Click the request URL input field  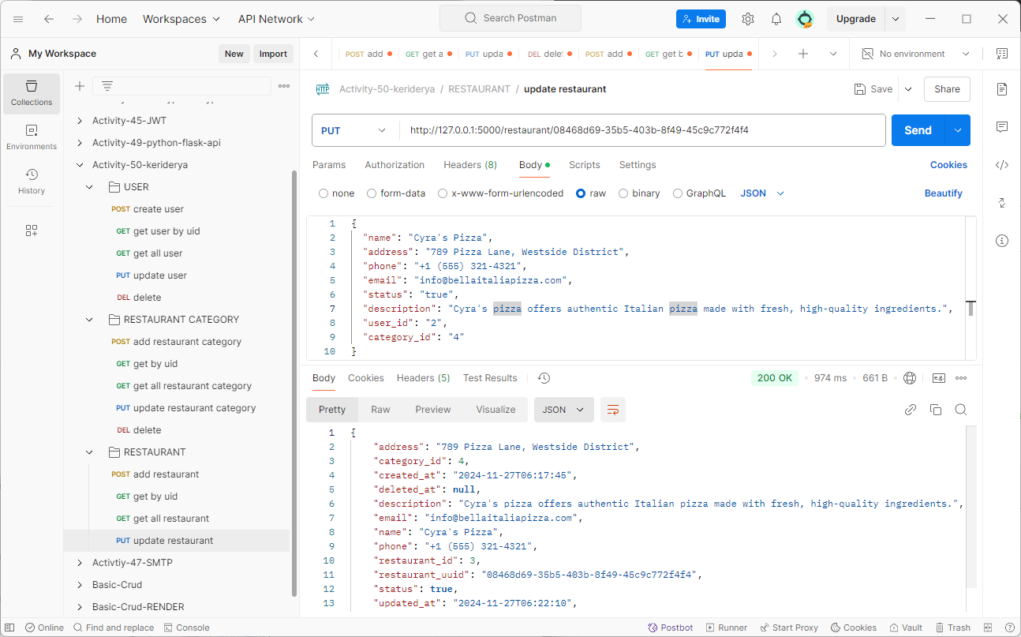(642, 130)
